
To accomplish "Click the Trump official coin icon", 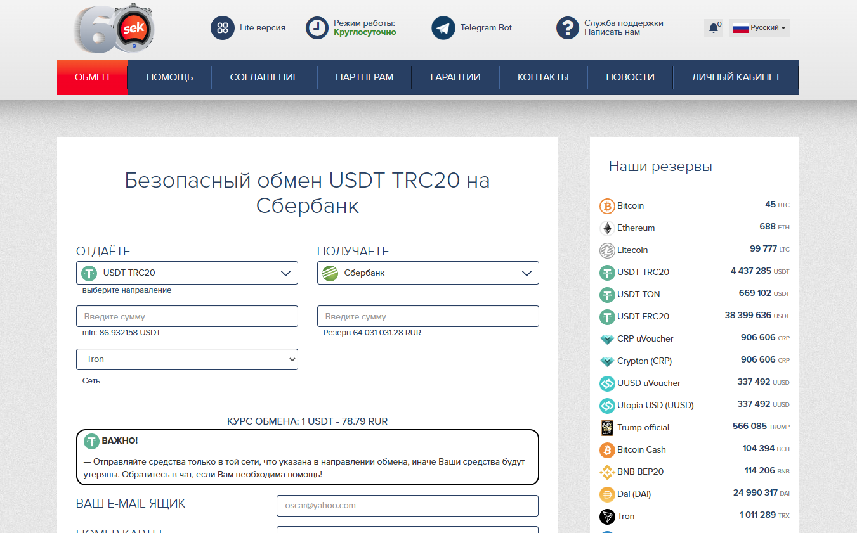I will (607, 428).
